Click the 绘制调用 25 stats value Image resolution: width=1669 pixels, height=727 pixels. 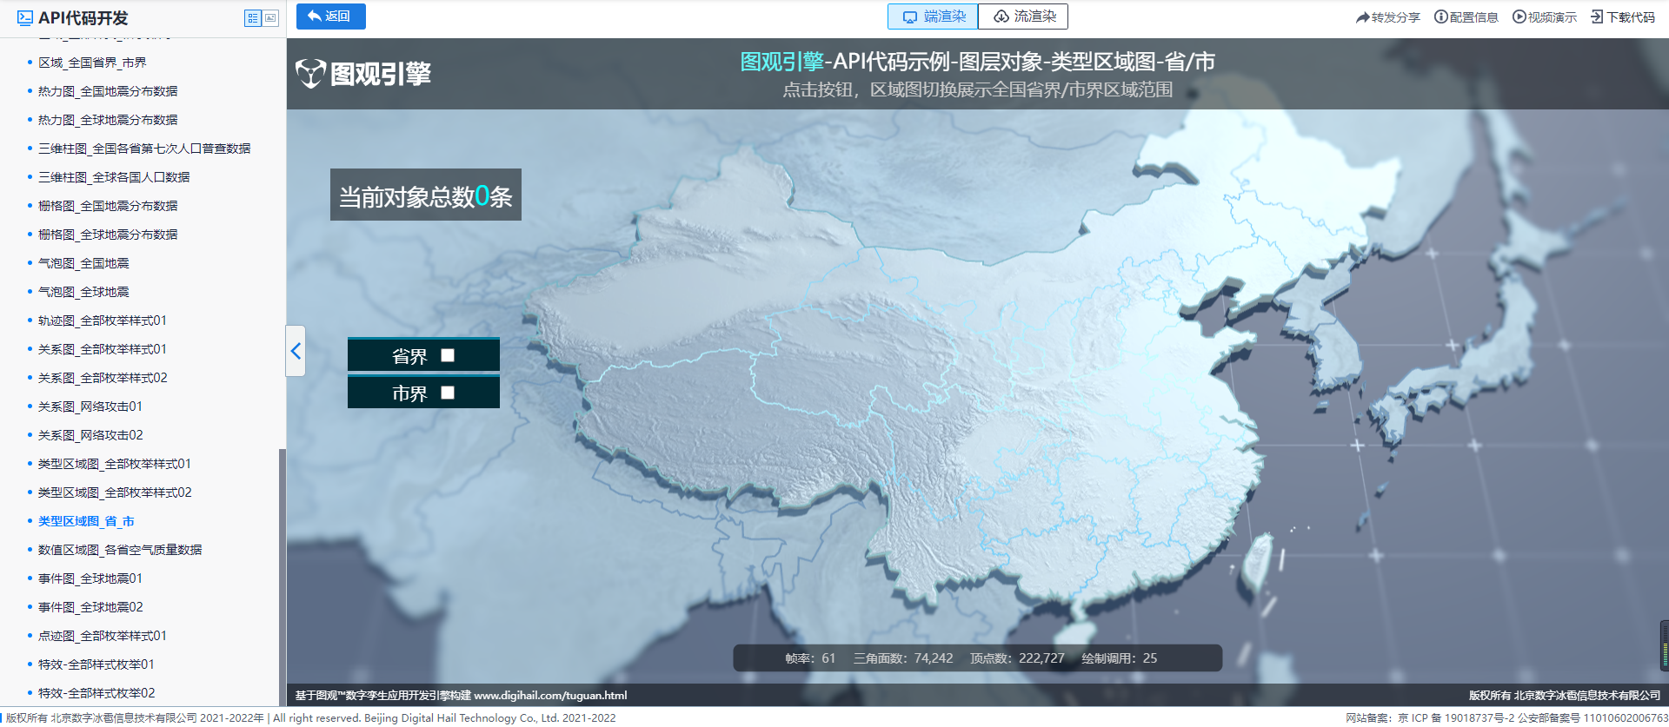pyautogui.click(x=1120, y=658)
